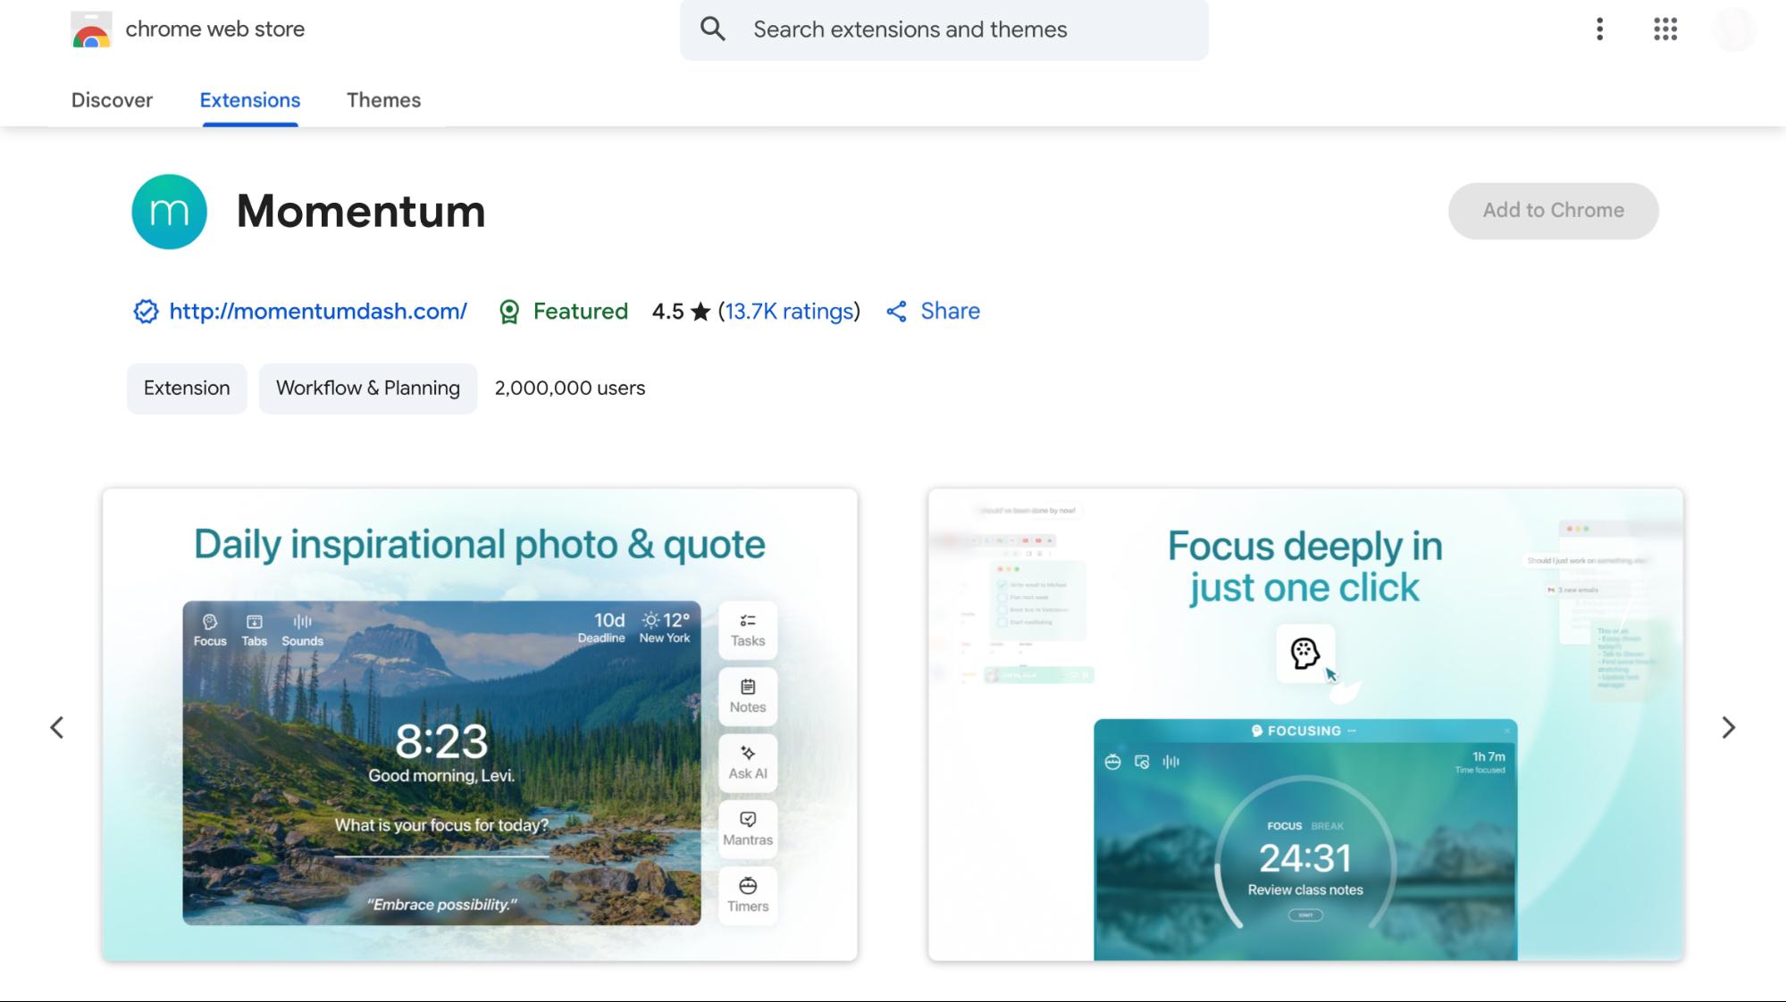Show the previous screenshot with left arrow

coord(57,728)
